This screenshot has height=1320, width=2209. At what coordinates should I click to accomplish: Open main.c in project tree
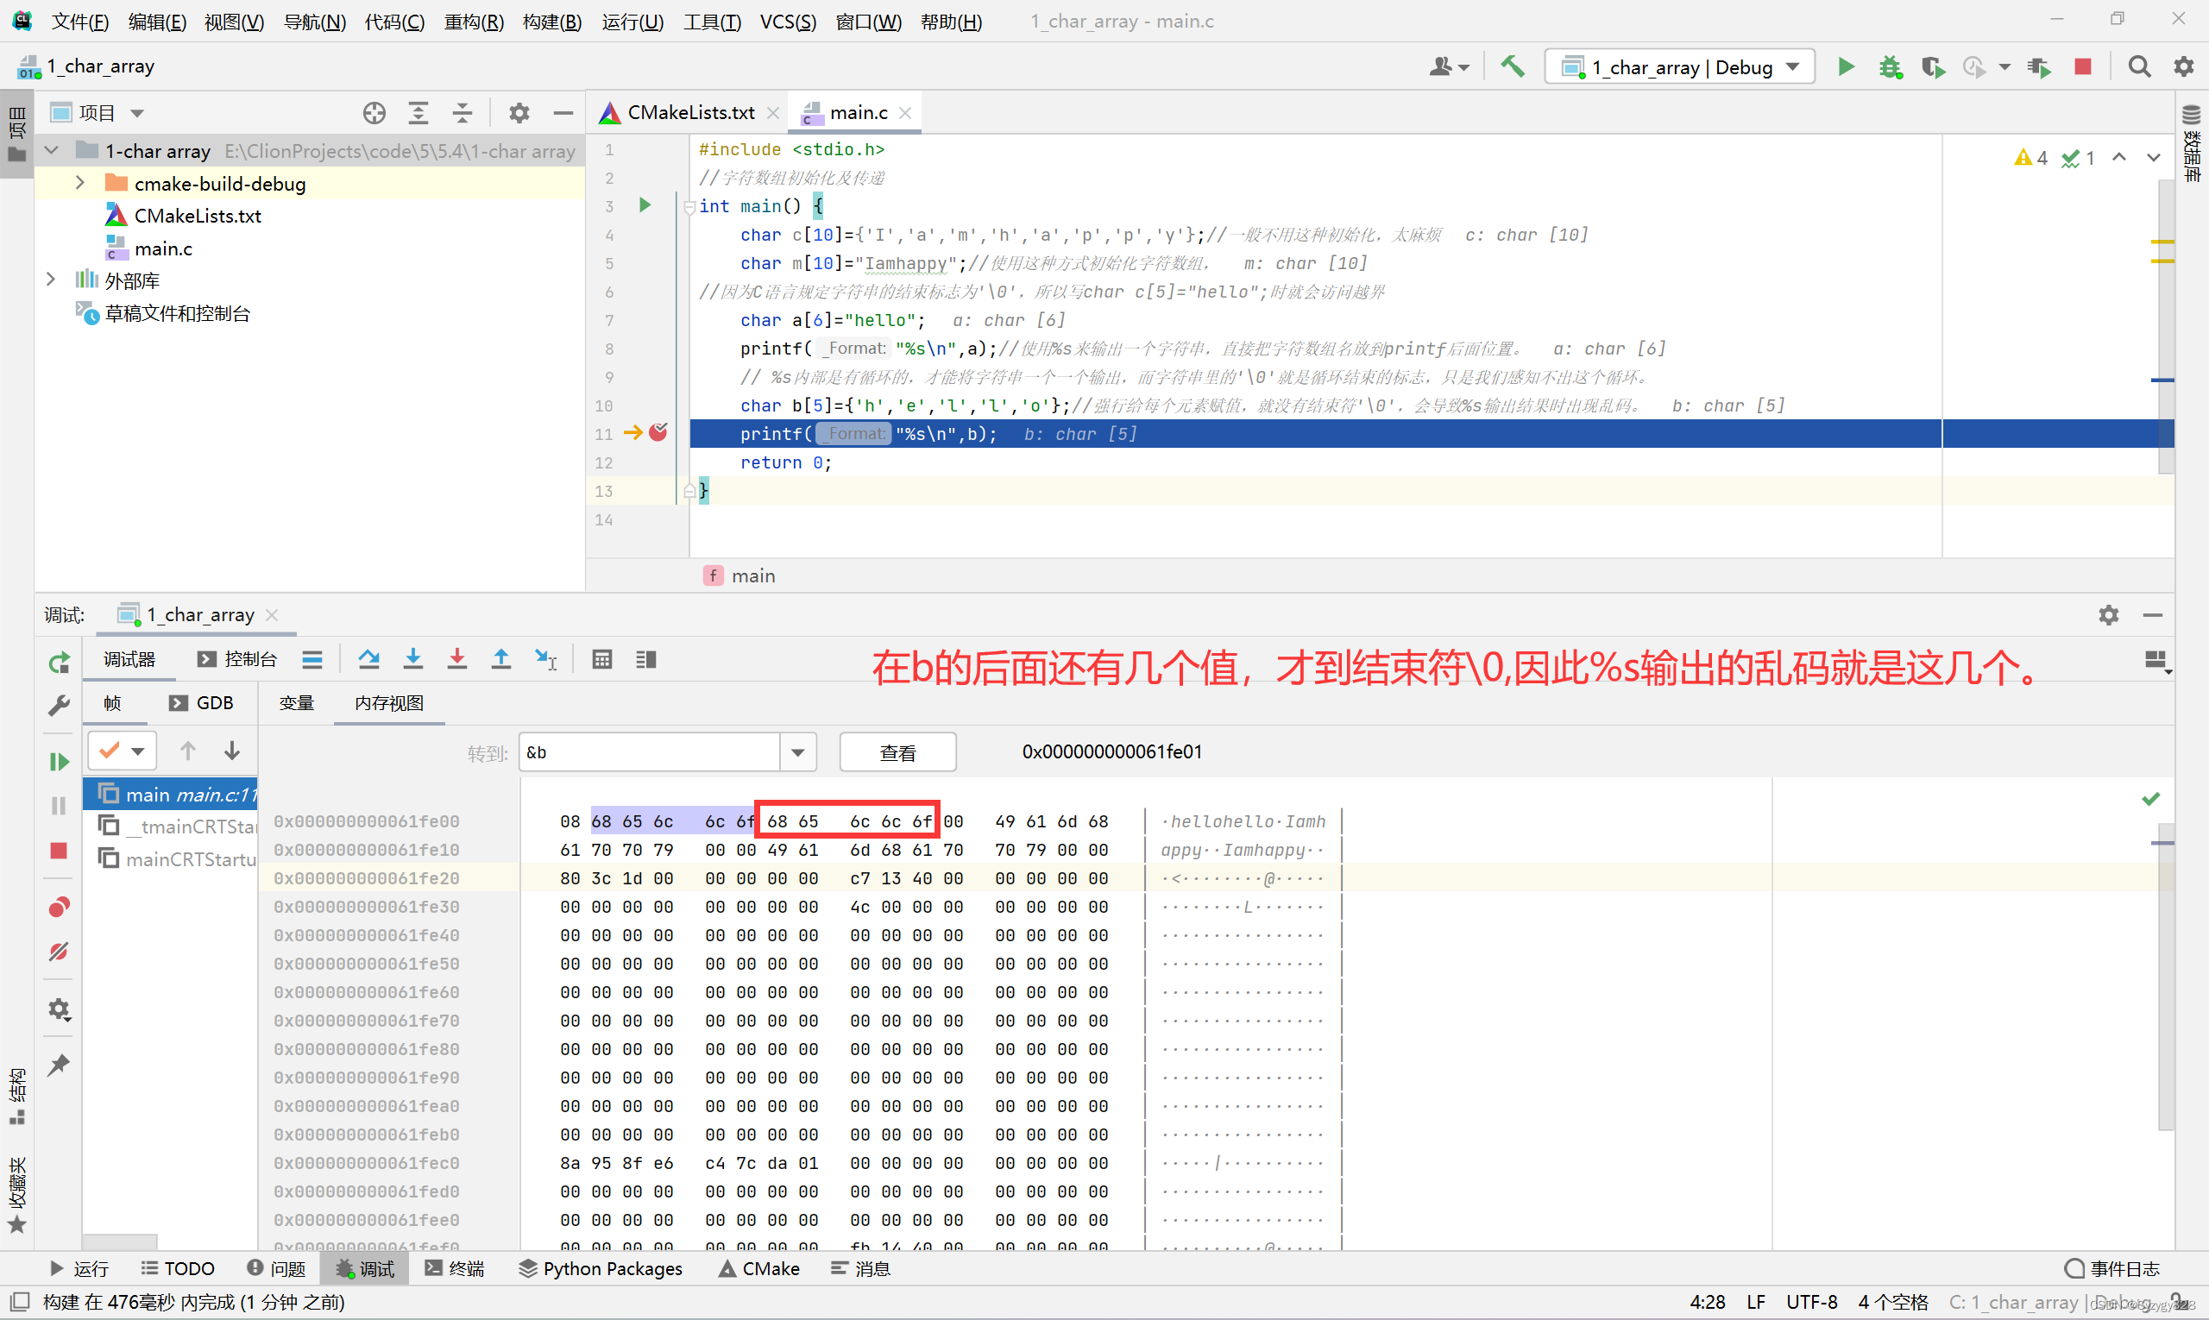pos(163,248)
